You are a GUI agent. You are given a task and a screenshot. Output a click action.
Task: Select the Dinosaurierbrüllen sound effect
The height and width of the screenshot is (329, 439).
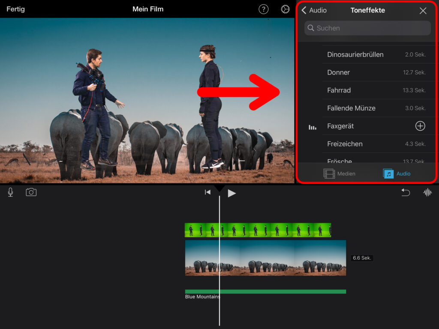pos(355,54)
